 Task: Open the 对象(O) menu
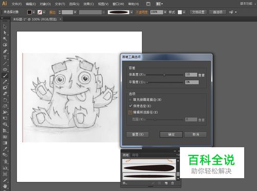[x=45, y=4]
